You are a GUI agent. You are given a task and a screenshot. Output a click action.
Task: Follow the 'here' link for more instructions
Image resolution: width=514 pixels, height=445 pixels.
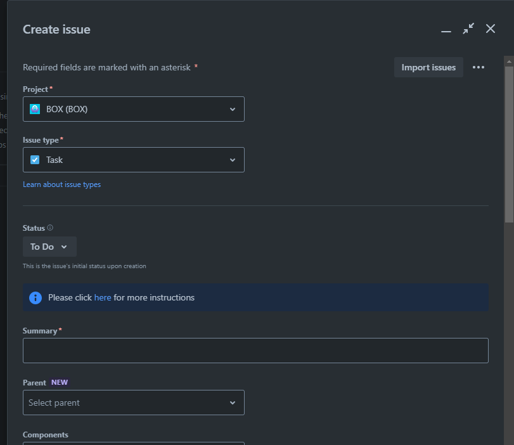pos(103,297)
